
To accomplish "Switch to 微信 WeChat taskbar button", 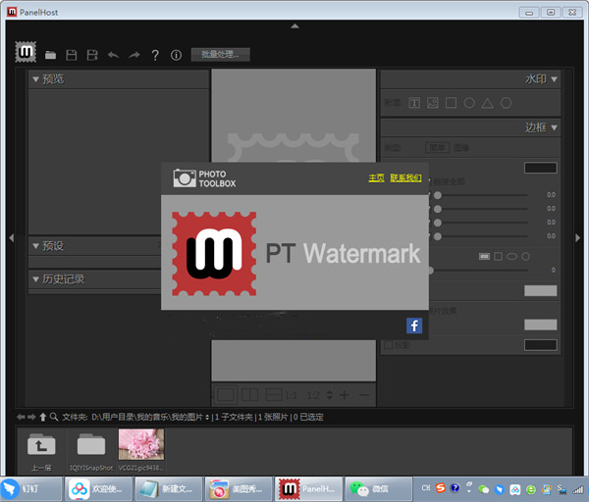I will [379, 489].
